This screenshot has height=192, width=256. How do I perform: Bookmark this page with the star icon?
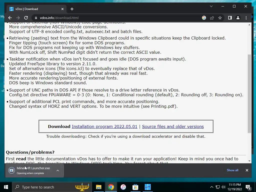[220, 18]
